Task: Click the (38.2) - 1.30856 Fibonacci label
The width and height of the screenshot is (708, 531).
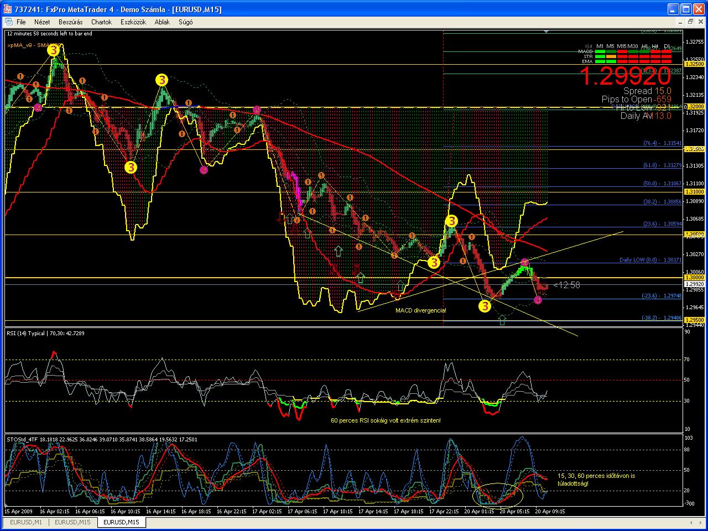Action: 662,202
